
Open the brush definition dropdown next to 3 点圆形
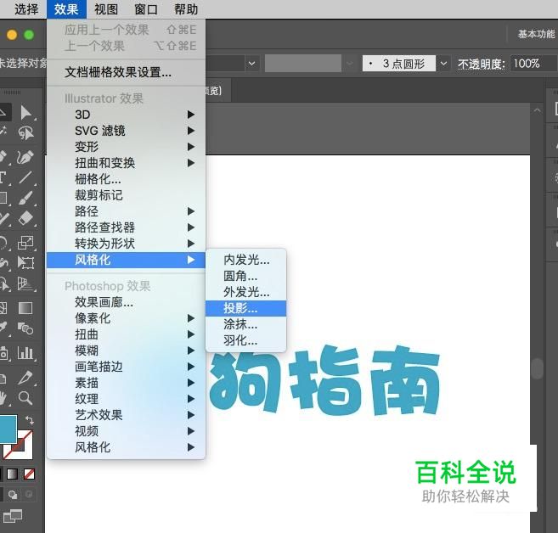pyautogui.click(x=443, y=64)
